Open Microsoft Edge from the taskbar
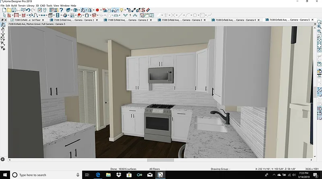This screenshot has height=179, width=322. click(97, 175)
